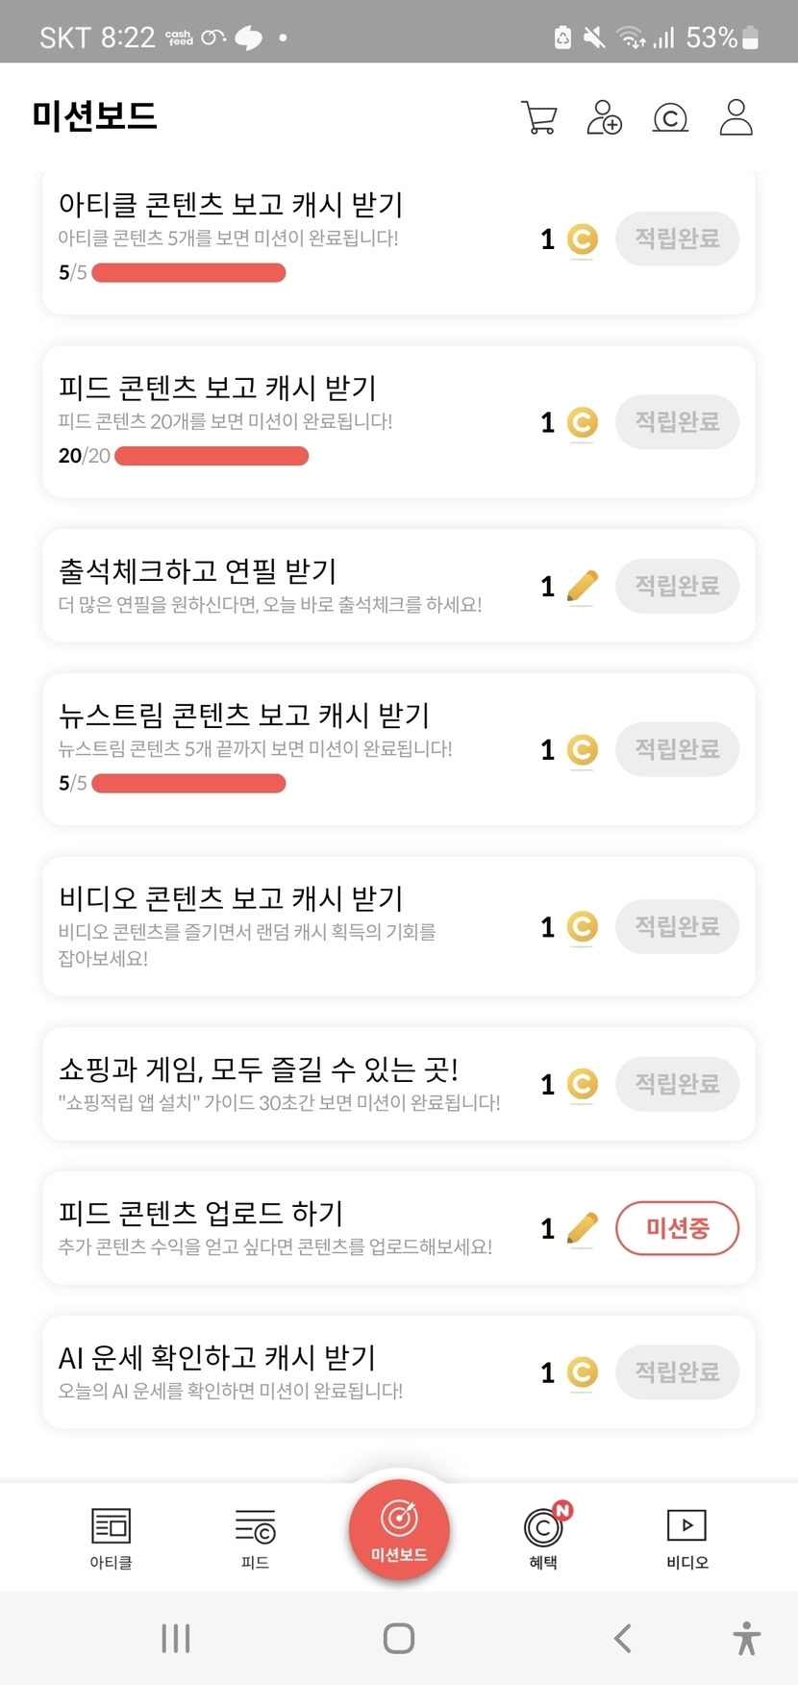
Task: Tap the pencil icon on 피드 콘텐츠 업로드 mission
Action: [x=583, y=1228]
